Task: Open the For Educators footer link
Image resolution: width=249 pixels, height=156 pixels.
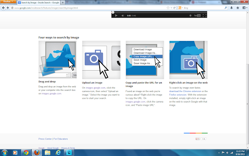Action: (x=61, y=139)
